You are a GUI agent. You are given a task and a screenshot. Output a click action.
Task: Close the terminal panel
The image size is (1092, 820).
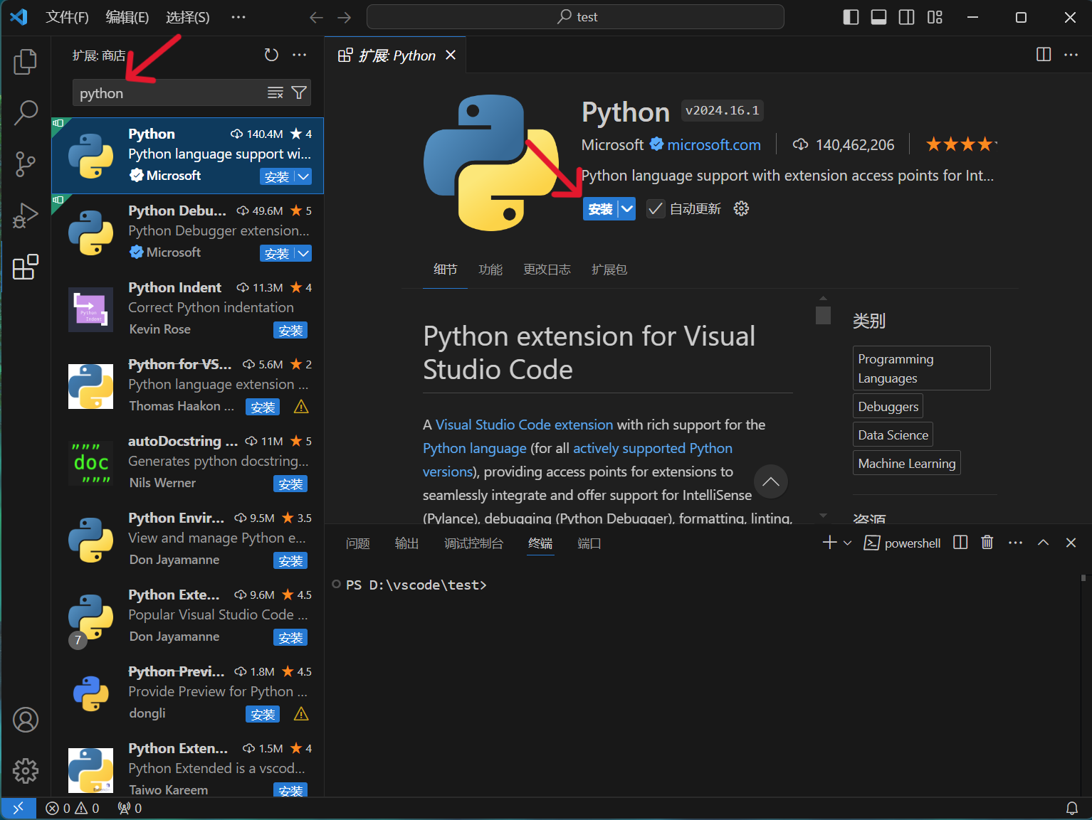(1071, 543)
